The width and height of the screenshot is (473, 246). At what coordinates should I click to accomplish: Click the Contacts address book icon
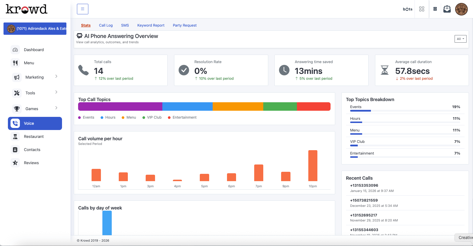(15, 150)
